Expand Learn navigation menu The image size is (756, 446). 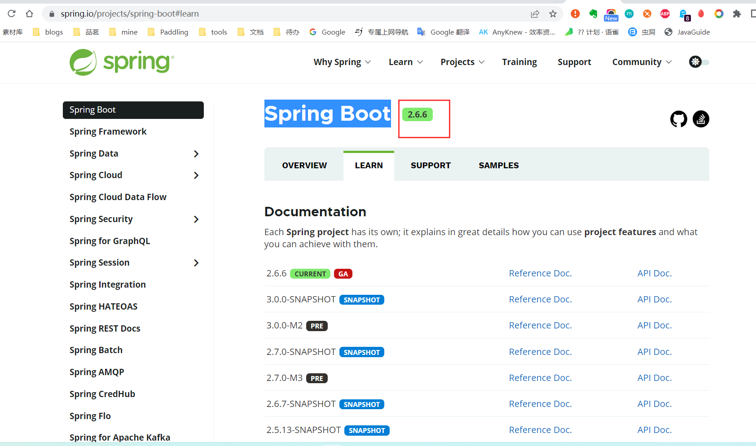[406, 62]
